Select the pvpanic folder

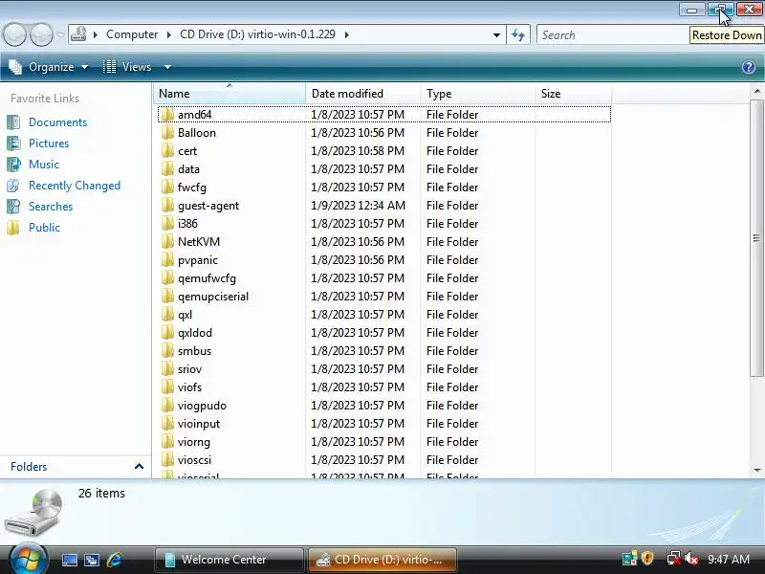click(198, 260)
